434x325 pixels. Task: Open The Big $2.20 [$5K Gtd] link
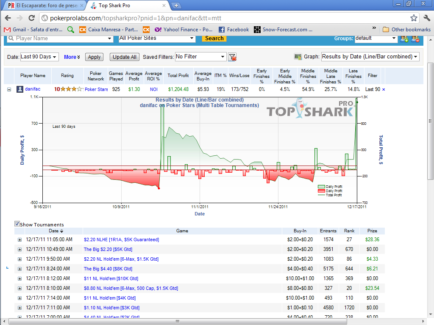[x=108, y=249]
